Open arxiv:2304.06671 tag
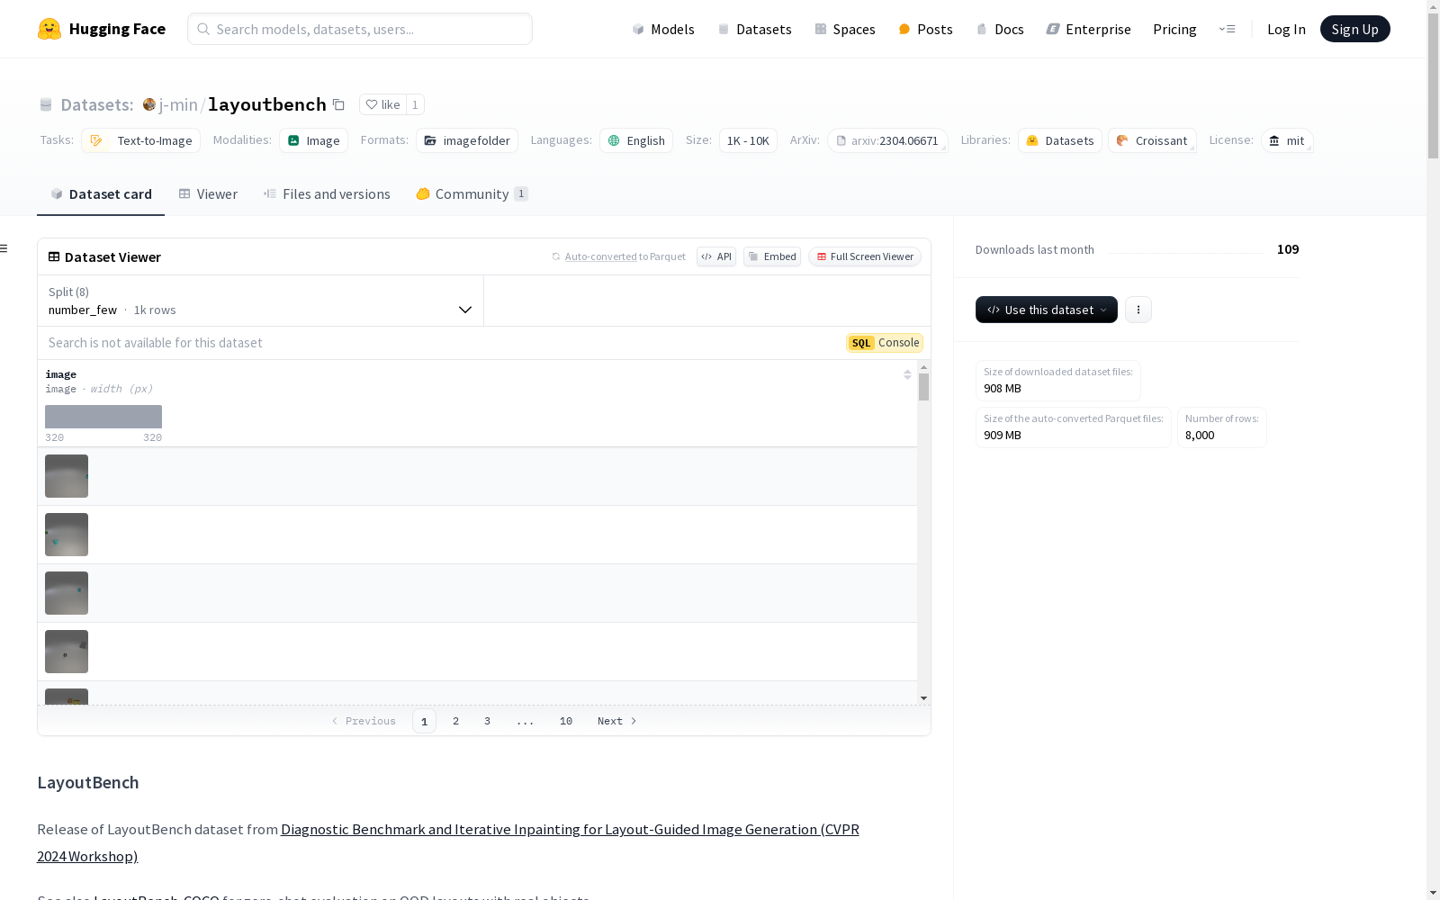The width and height of the screenshot is (1440, 900). click(887, 140)
